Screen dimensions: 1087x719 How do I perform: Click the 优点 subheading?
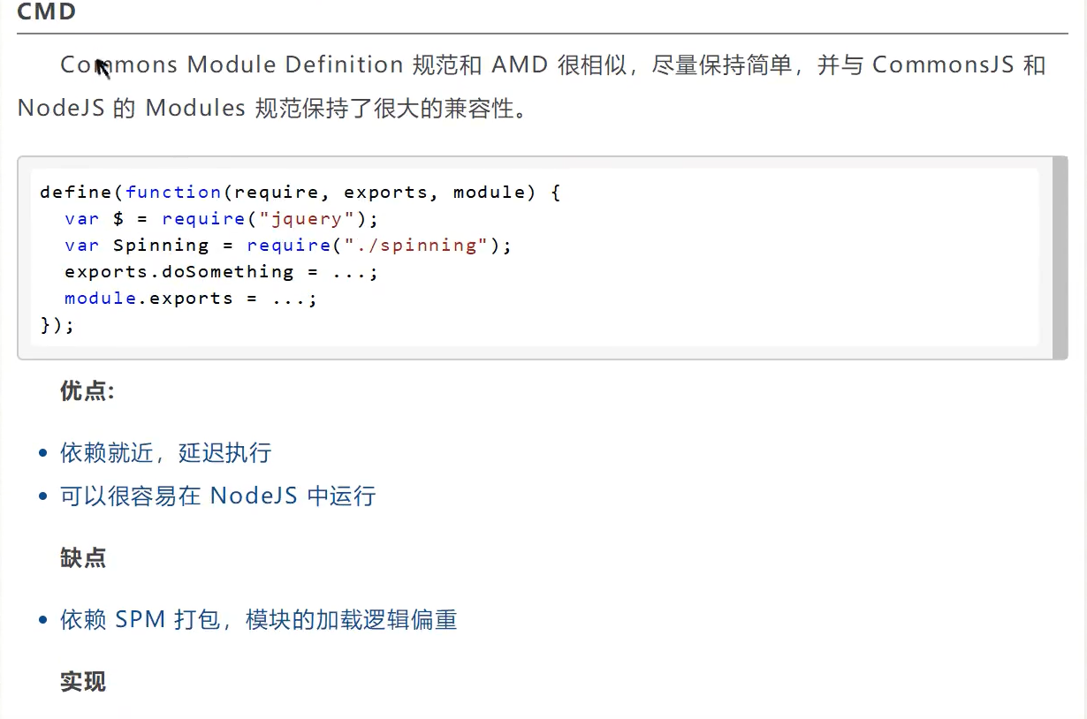(87, 390)
